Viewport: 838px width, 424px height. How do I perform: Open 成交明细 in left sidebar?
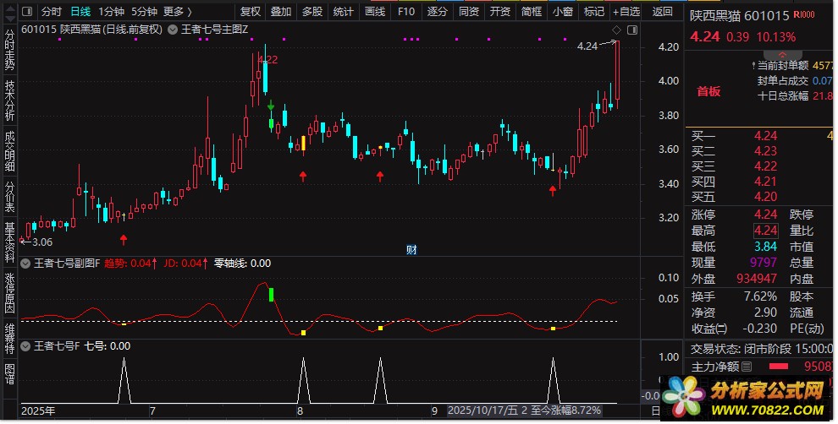click(x=9, y=150)
